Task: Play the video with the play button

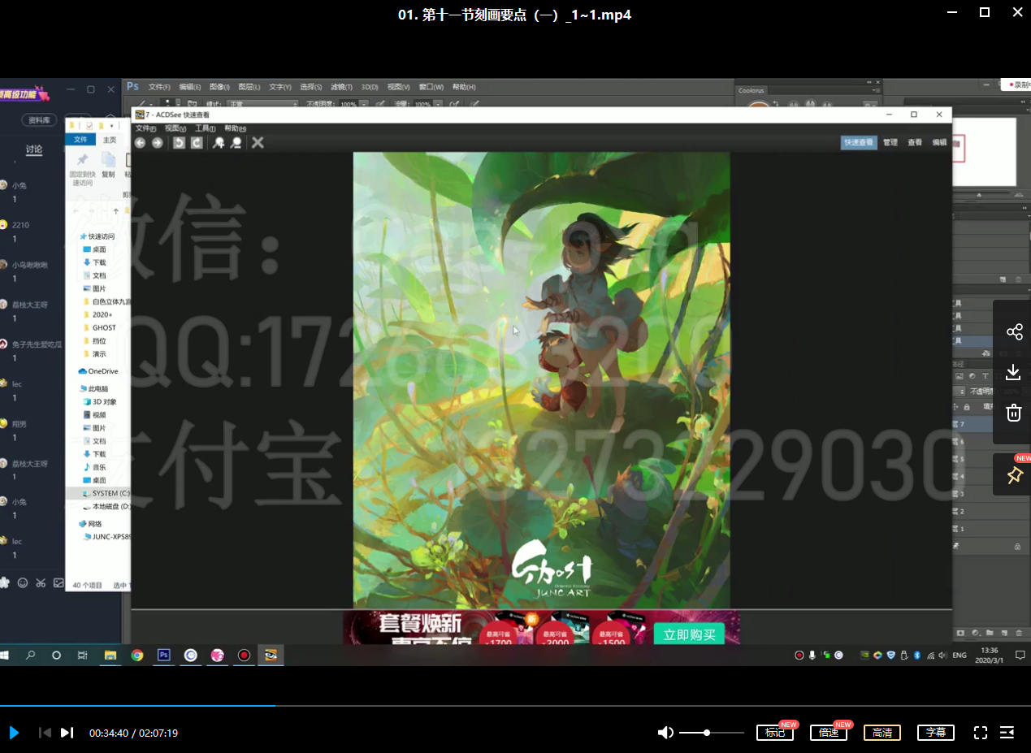Action: [14, 733]
